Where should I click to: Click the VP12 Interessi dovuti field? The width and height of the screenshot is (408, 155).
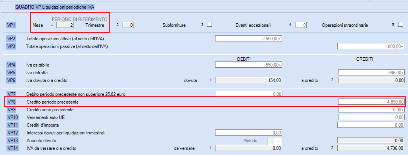(x=248, y=133)
